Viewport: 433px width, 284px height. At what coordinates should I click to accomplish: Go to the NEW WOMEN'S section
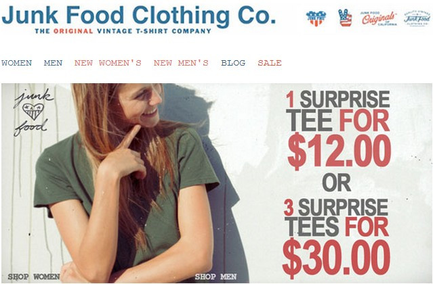(x=108, y=63)
